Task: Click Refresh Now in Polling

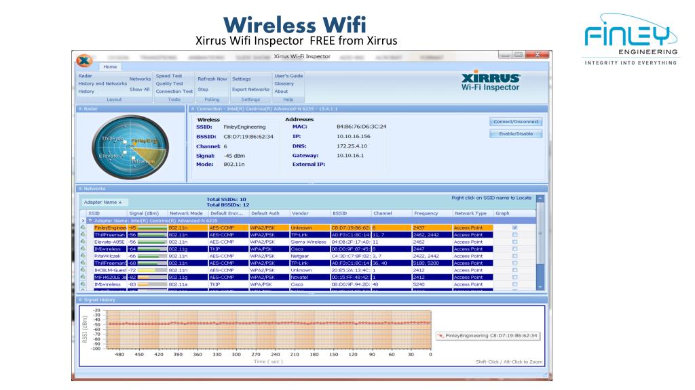Action: click(212, 79)
